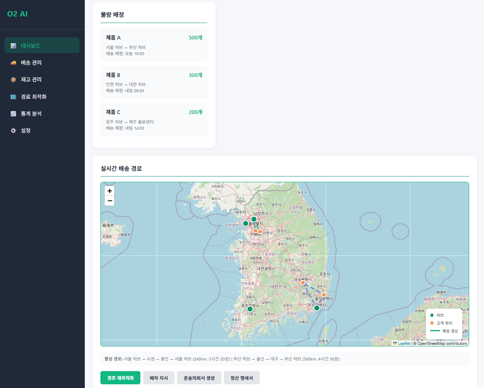Click the orange 고객 위치 legend marker
Viewport: 484px width, 388px height.
(x=432, y=323)
